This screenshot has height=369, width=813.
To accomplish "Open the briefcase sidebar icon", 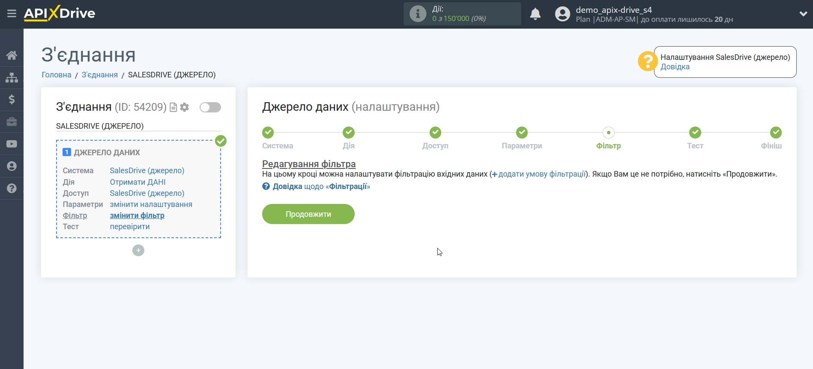I will [12, 122].
